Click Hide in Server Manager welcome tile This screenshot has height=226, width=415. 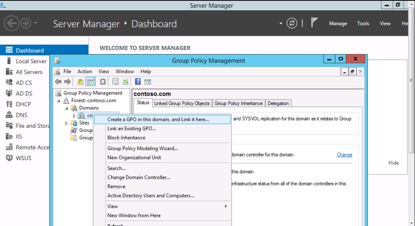tap(393, 163)
